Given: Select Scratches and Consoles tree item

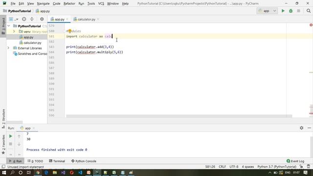Looking at the screenshot, I should click(30, 54).
